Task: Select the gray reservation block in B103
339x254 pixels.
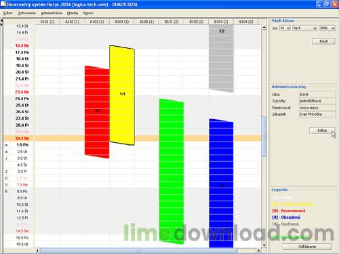Action: pyautogui.click(x=221, y=59)
